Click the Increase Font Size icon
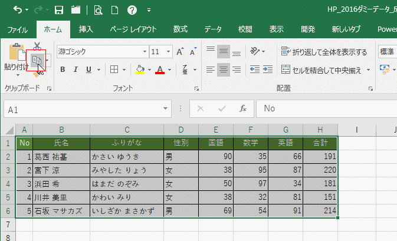 pyautogui.click(x=180, y=51)
